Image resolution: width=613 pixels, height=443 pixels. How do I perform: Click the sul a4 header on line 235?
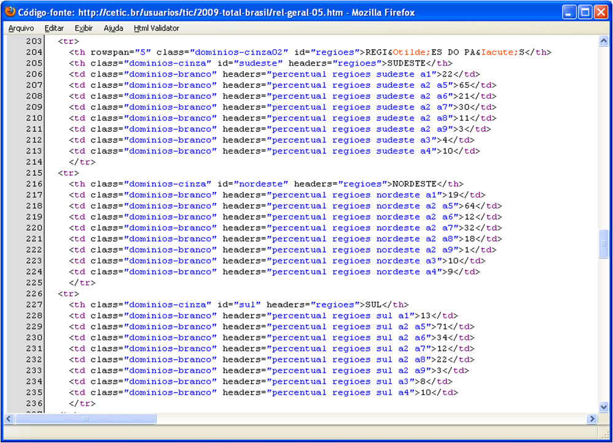(392, 392)
